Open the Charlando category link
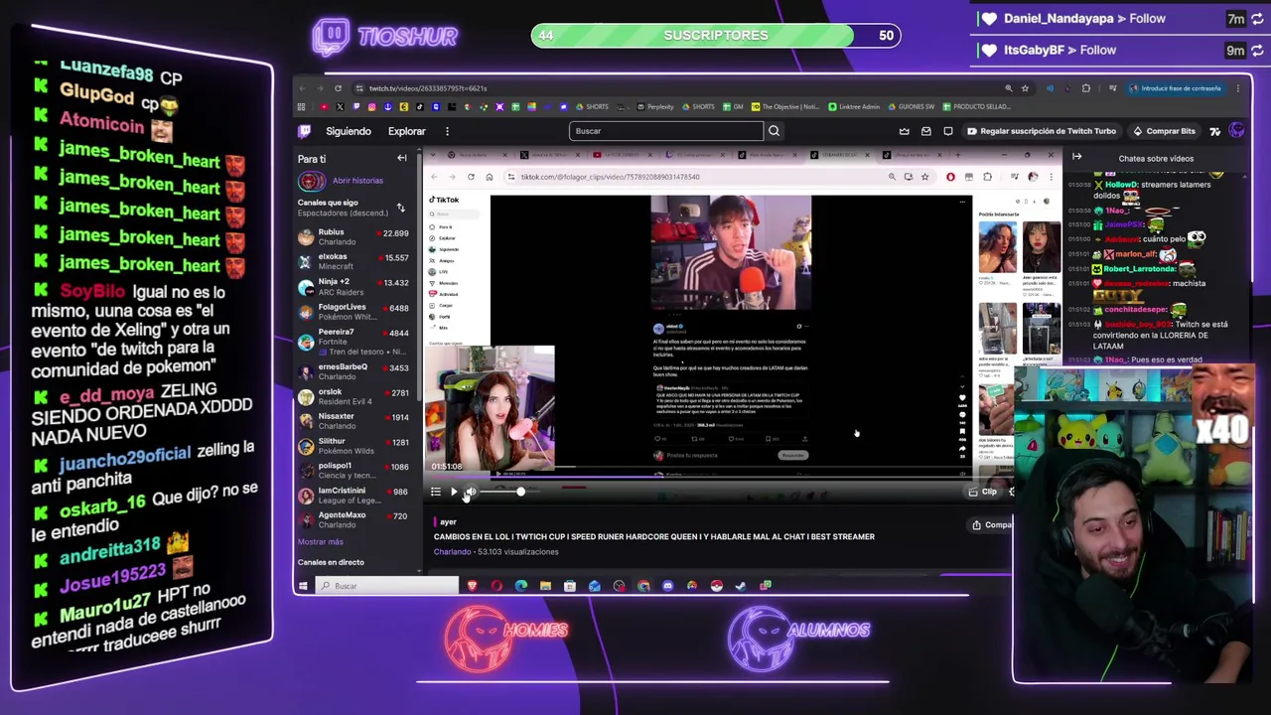The image size is (1271, 715). click(x=452, y=552)
